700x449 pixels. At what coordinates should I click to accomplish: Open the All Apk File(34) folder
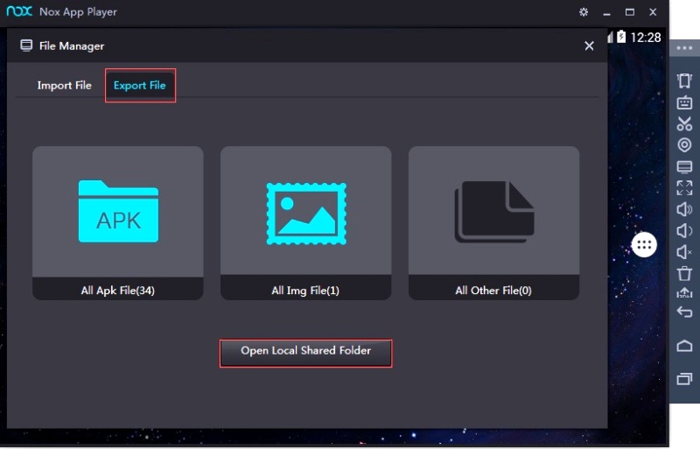(x=118, y=223)
